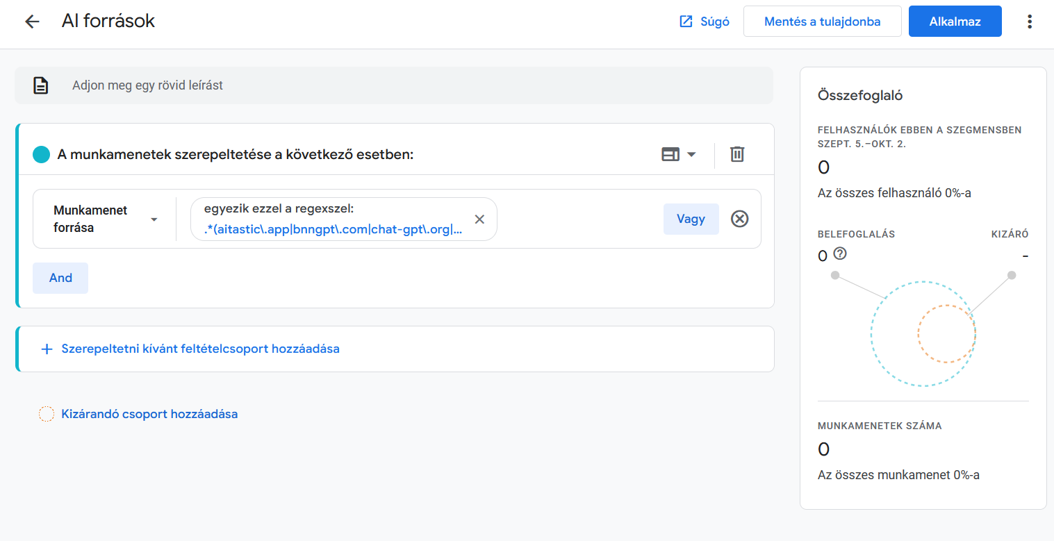The width and height of the screenshot is (1054, 541).
Task: Add an exclusion group (Kizárandó csoport)
Action: coord(149,414)
